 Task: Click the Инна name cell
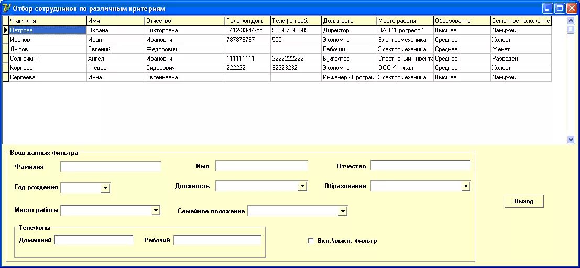tap(116, 77)
